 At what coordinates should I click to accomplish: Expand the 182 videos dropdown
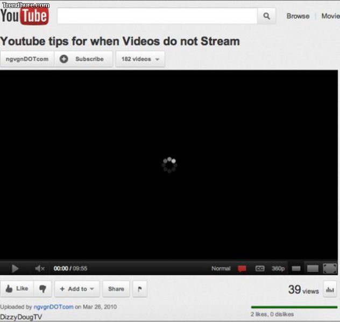click(140, 59)
